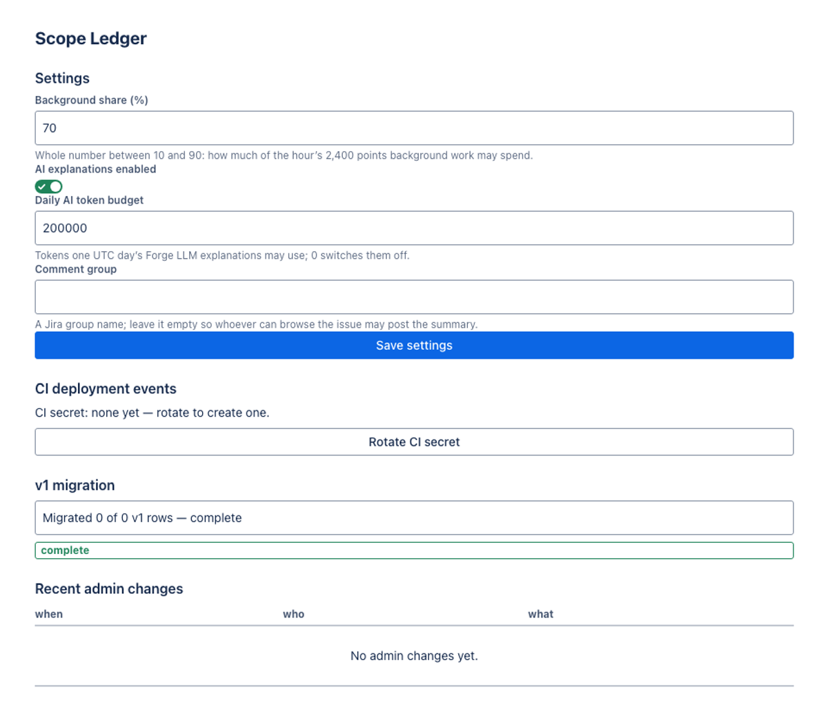This screenshot has height=714, width=828.
Task: Focus the Daily AI token budget field
Action: pyautogui.click(x=414, y=228)
